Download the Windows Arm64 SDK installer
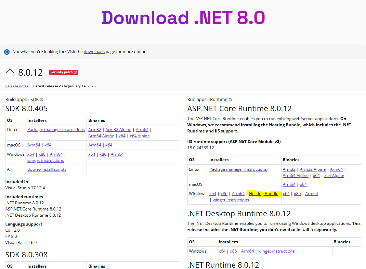The image size is (366, 269). click(x=56, y=154)
